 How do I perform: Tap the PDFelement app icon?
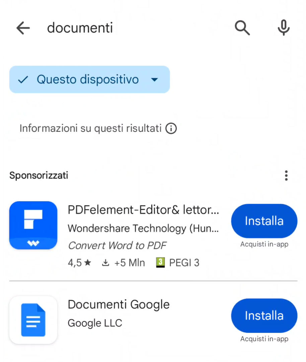[33, 225]
